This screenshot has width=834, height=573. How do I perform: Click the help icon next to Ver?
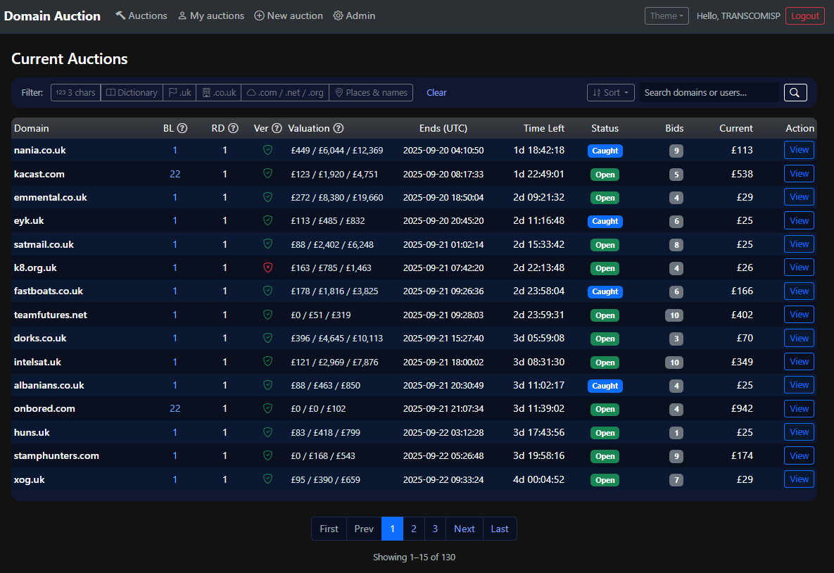pyautogui.click(x=277, y=128)
